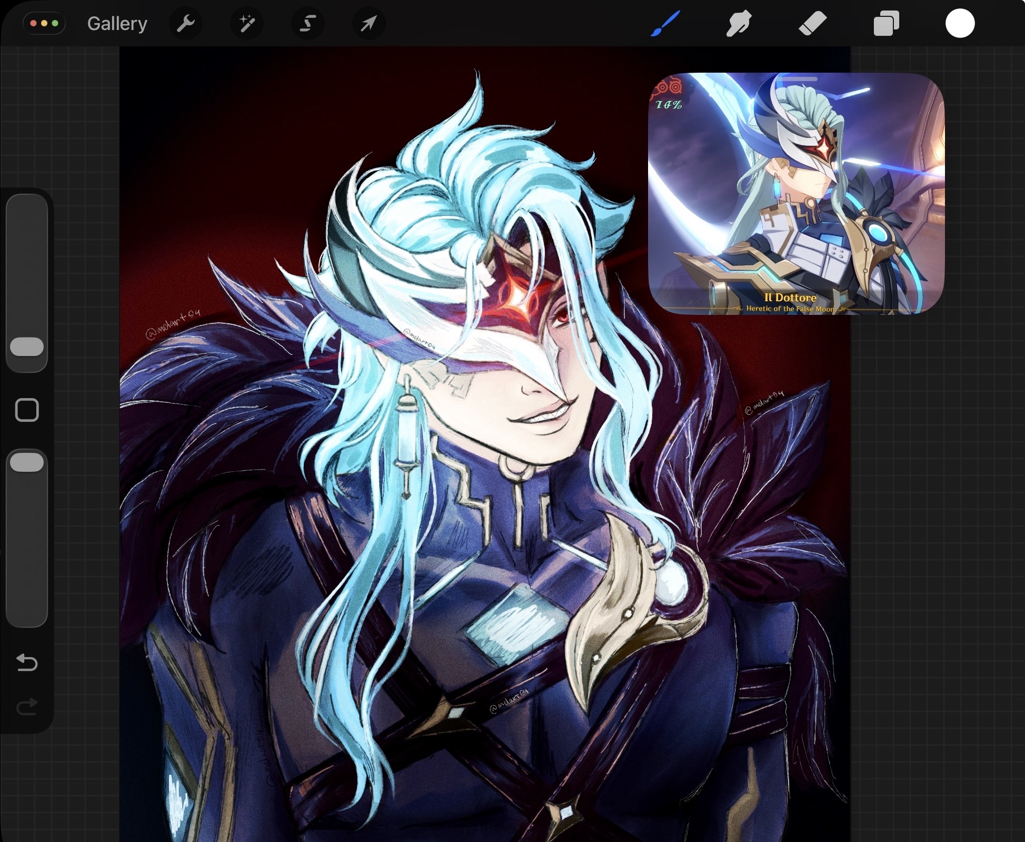Select the Eraser tool
The image size is (1025, 842).
[812, 24]
